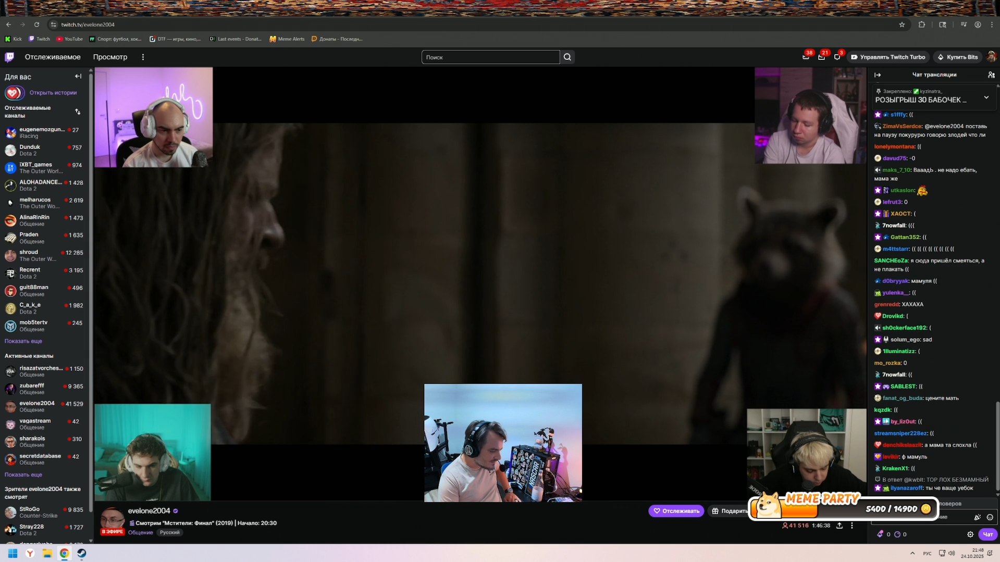Open Steam from the taskbar
This screenshot has width=1000, height=562.
pos(82,553)
